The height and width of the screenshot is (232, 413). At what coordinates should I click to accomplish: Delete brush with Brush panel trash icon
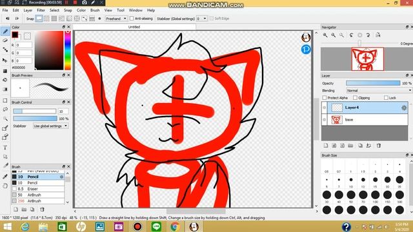point(42,209)
